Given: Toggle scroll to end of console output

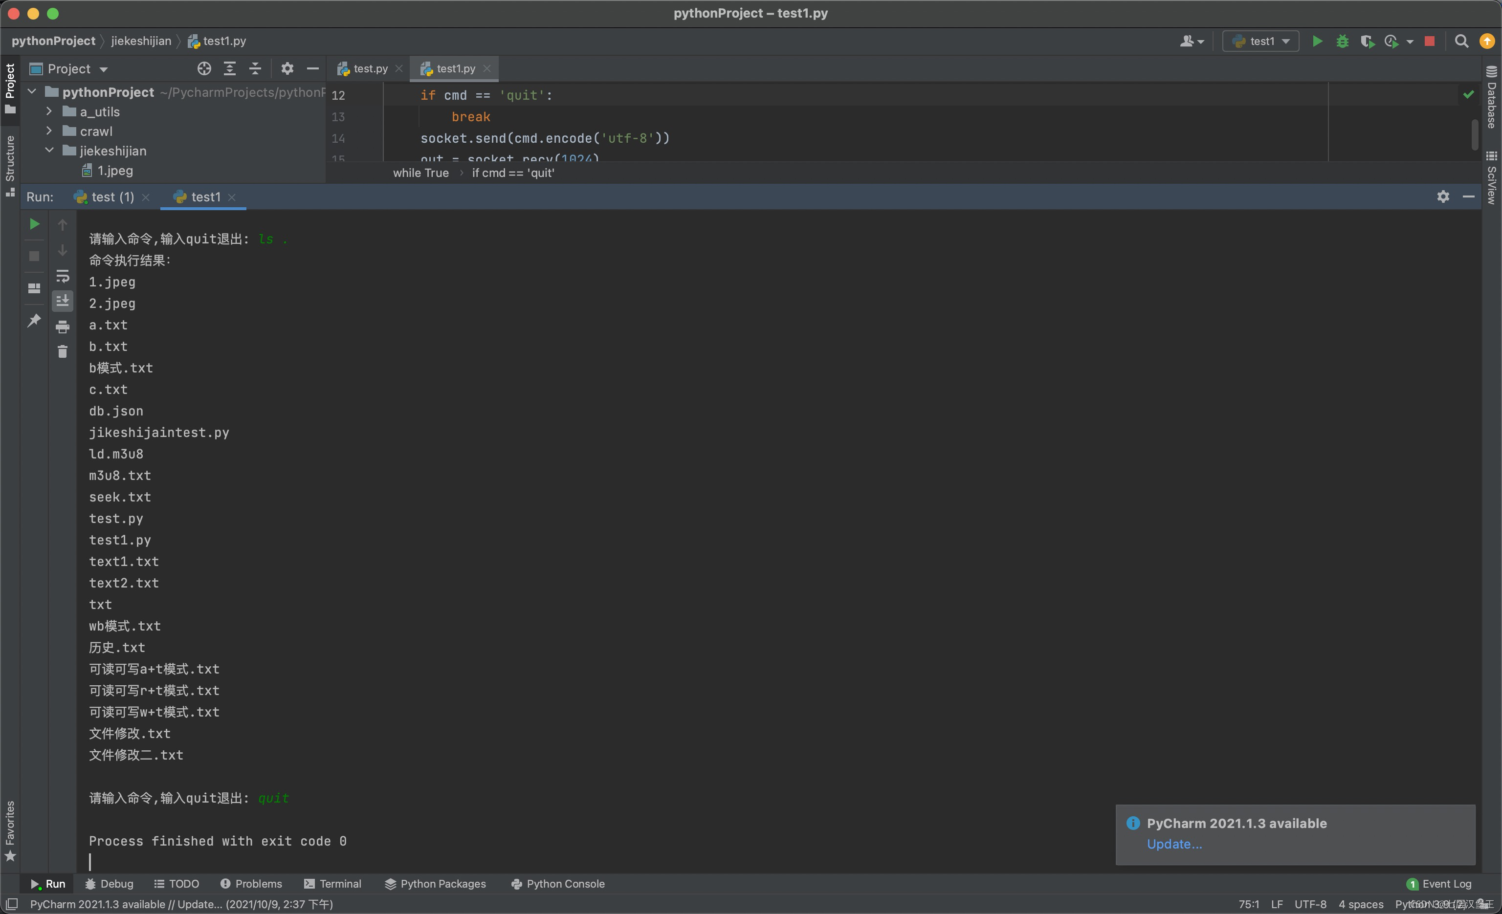Looking at the screenshot, I should (62, 301).
